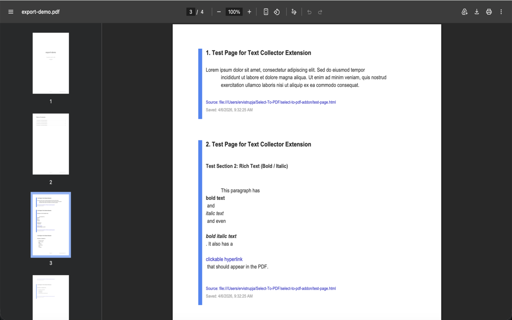Open the print dialog via printer icon
Screen dimensions: 512x320
pos(488,12)
